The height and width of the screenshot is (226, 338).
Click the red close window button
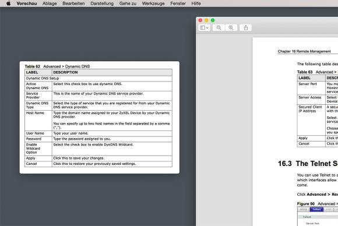click(200, 20)
